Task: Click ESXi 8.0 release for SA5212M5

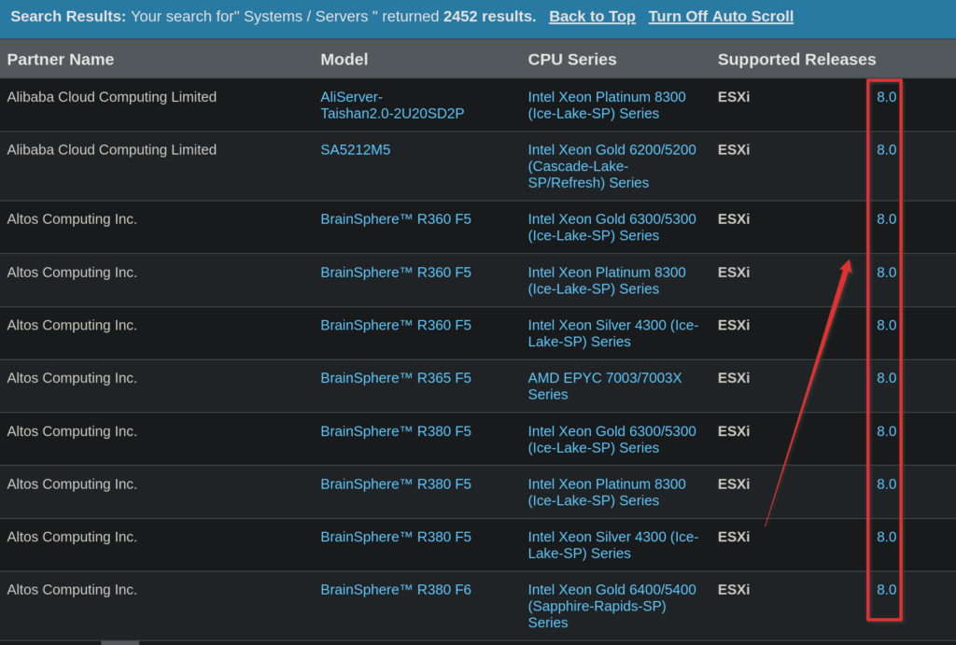Action: 886,149
